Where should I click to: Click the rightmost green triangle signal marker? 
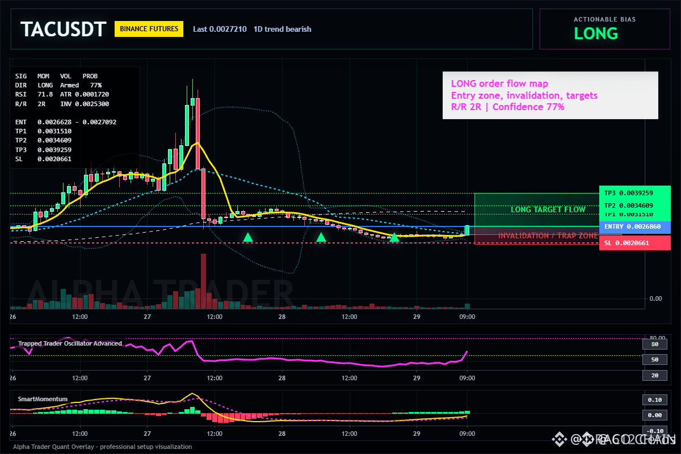tap(394, 237)
